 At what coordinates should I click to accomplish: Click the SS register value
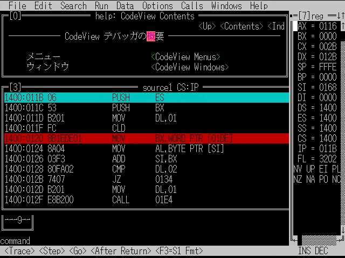(328, 128)
